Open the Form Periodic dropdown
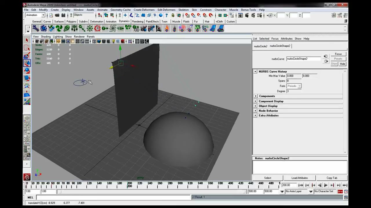Viewport: 371px width, 208px height. click(294, 86)
